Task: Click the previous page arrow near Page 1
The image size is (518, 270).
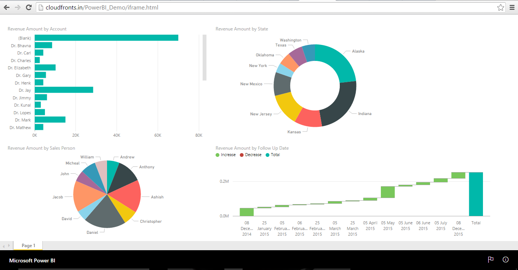Action: [4, 246]
